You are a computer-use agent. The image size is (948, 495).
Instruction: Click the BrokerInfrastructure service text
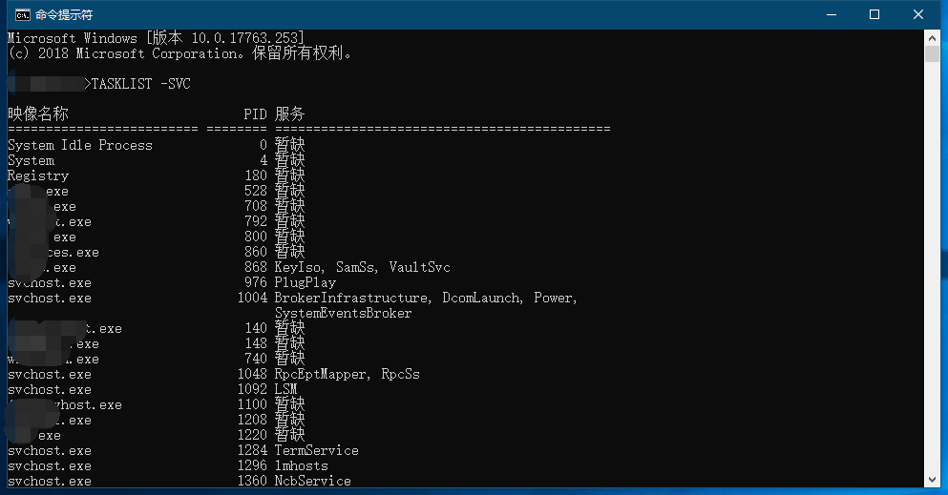click(353, 298)
